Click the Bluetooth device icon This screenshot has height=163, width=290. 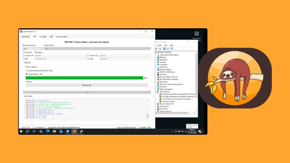(x=158, y=60)
